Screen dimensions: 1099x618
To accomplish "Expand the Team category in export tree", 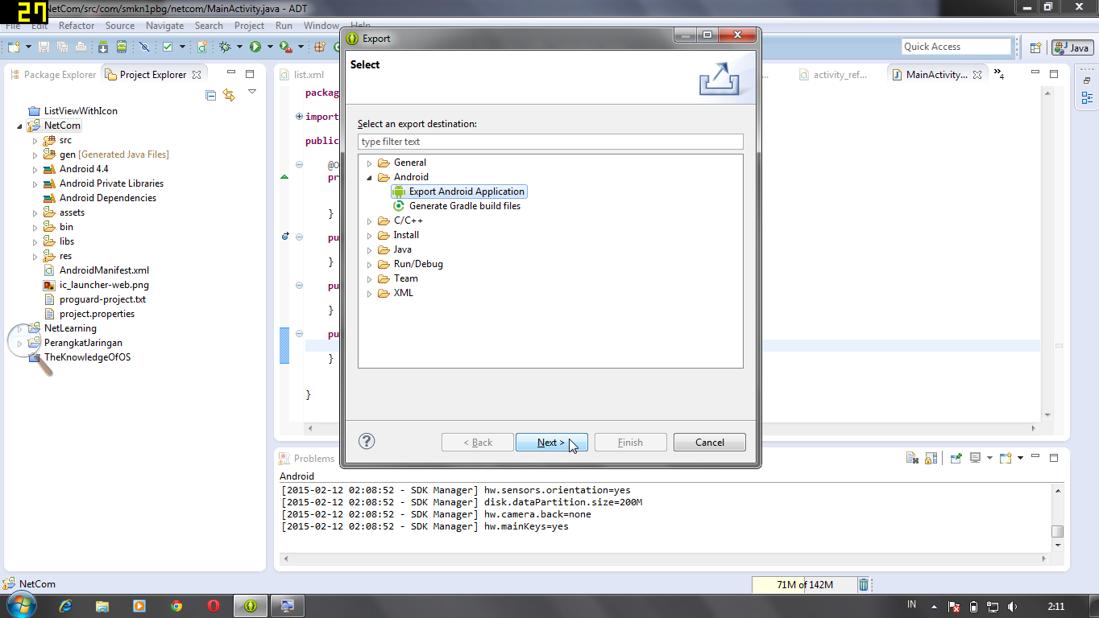I will coord(370,278).
